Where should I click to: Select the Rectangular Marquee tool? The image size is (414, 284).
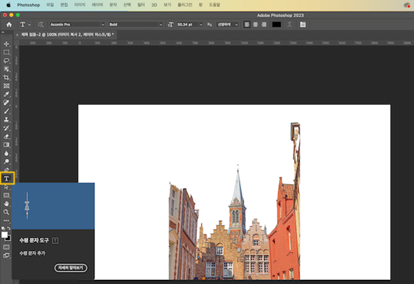7,52
